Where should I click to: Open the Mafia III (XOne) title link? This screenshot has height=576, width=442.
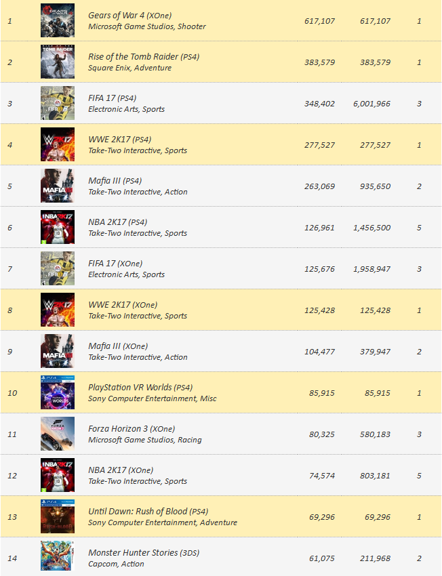point(104,346)
